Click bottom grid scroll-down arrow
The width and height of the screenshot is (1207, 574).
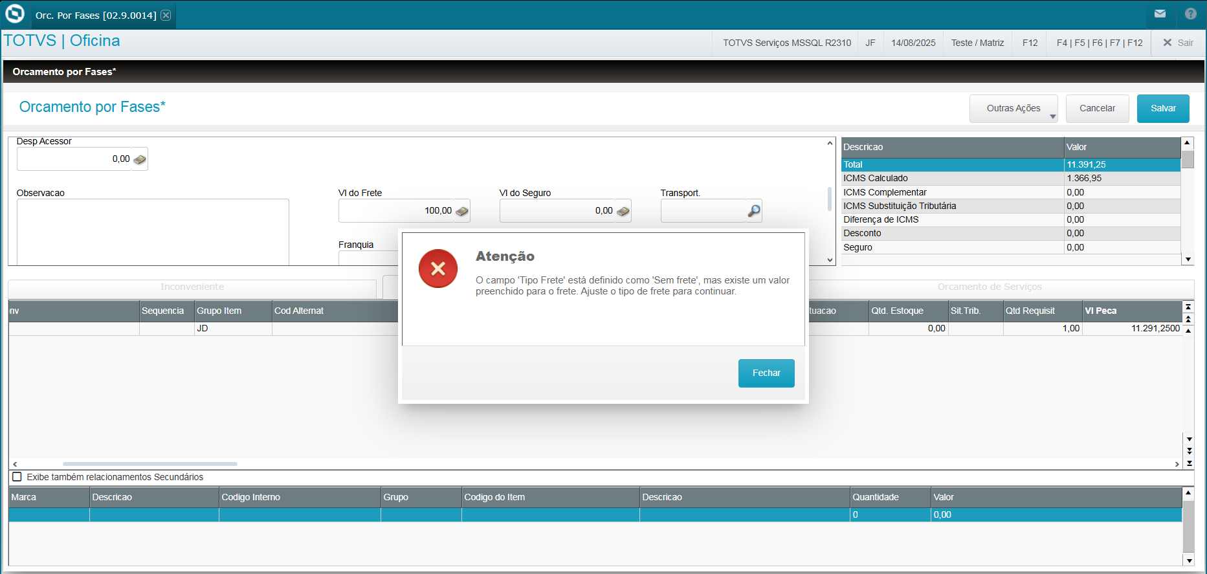[x=1188, y=560]
